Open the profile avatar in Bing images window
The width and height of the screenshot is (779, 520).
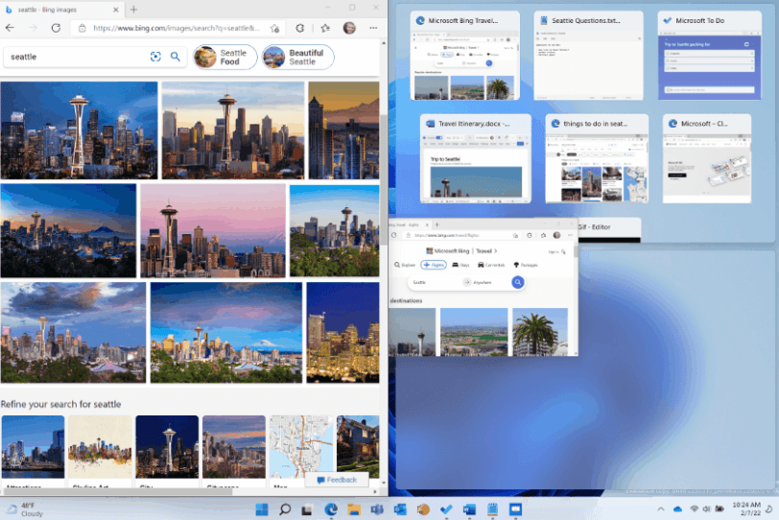[x=349, y=28]
